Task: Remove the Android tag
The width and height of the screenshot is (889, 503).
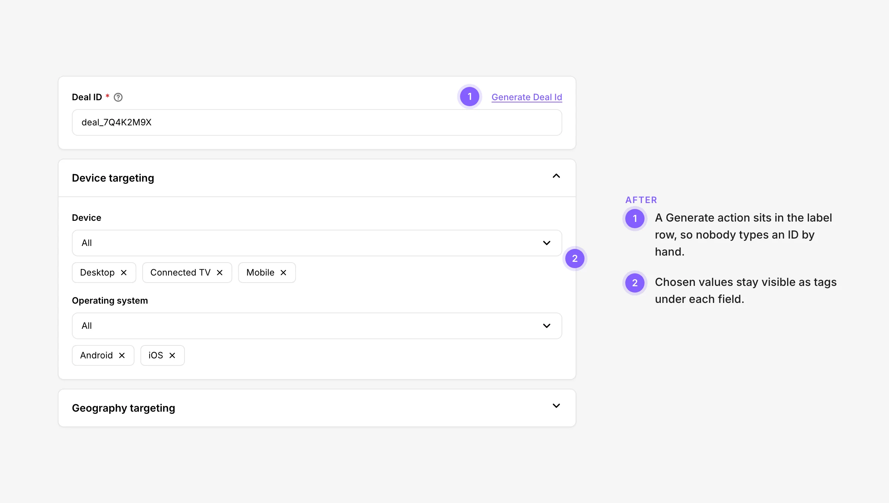Action: click(x=122, y=355)
